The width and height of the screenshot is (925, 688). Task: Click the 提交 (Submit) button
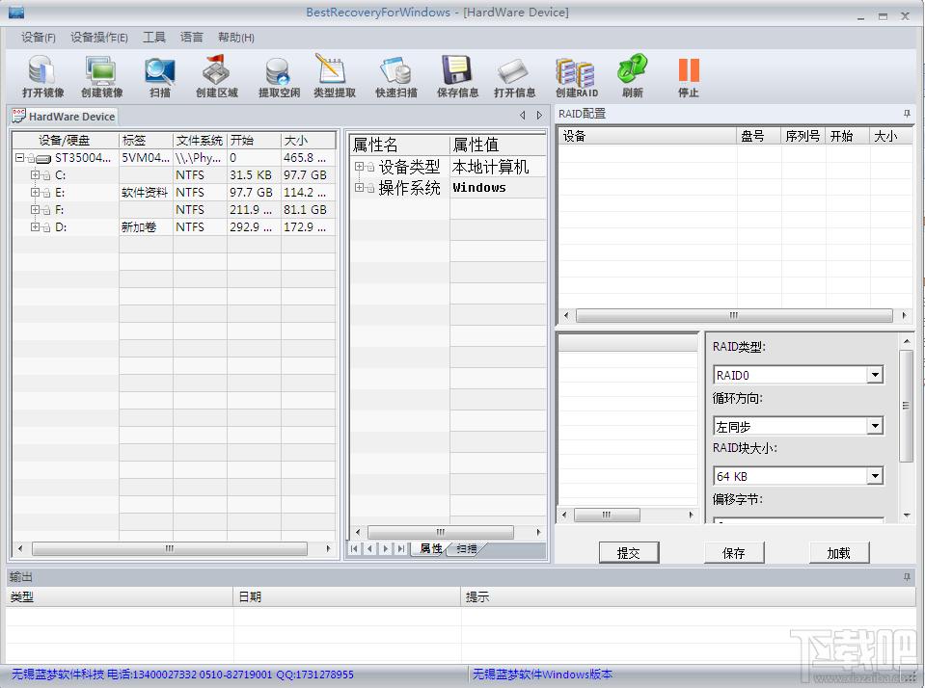628,553
